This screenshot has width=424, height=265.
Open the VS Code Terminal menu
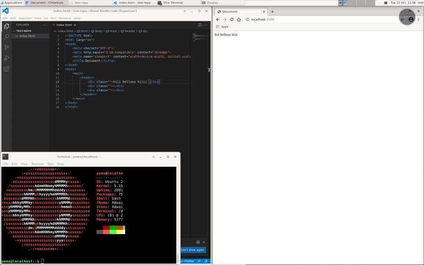[x=64, y=18]
